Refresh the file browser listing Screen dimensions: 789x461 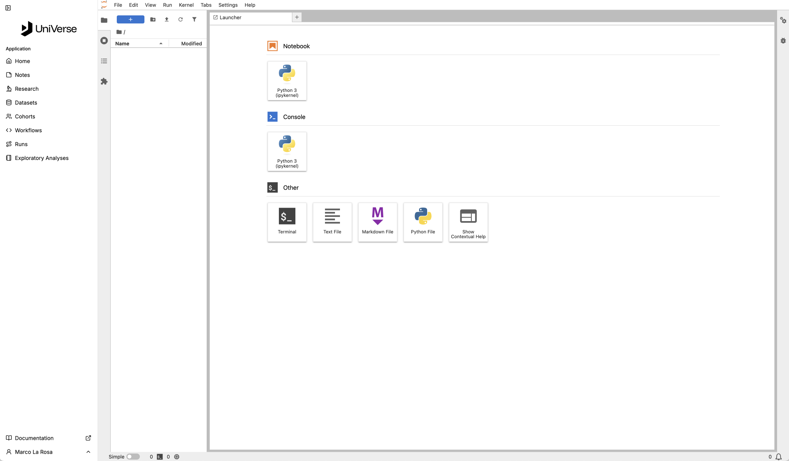(x=181, y=20)
